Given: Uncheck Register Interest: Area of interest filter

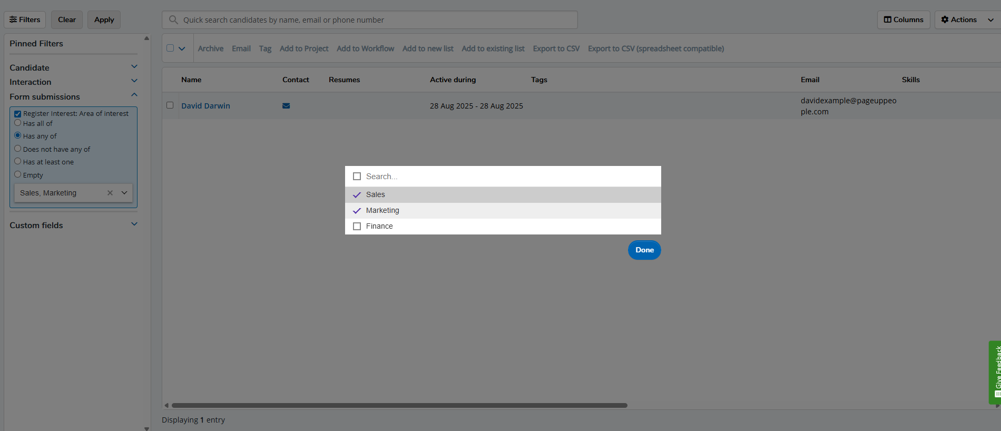Looking at the screenshot, I should 17,114.
